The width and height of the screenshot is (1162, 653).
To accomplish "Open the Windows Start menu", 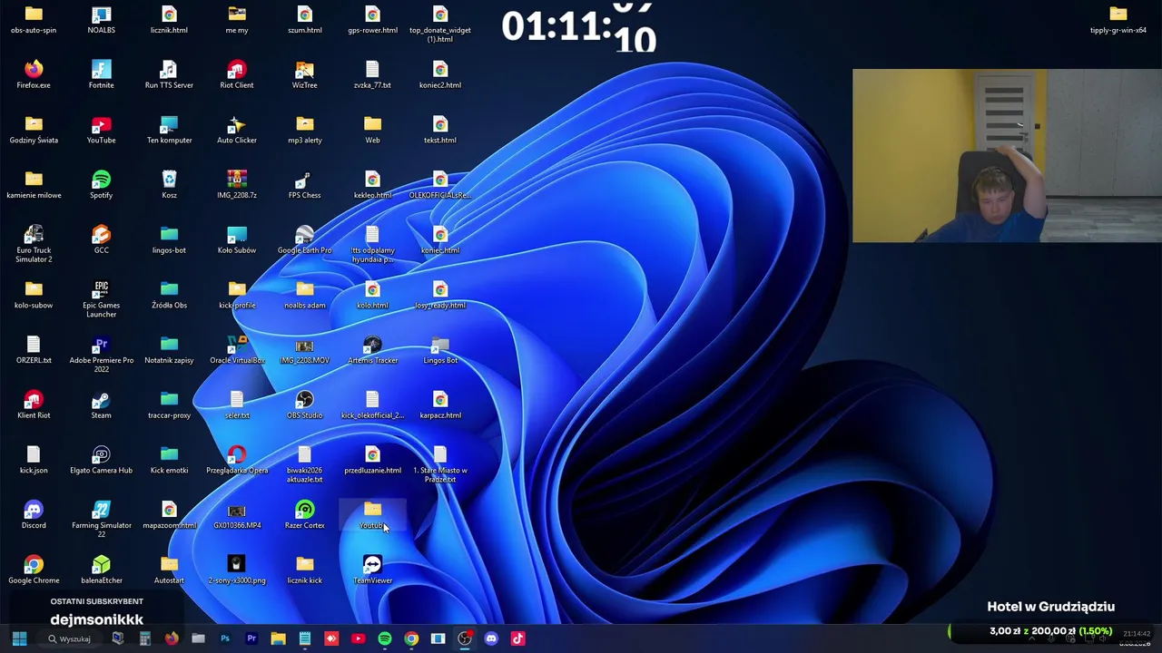I will [19, 638].
